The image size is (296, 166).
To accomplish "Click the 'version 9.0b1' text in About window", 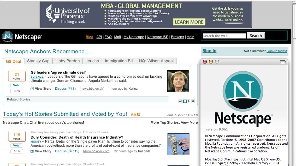I will click(x=217, y=129).
